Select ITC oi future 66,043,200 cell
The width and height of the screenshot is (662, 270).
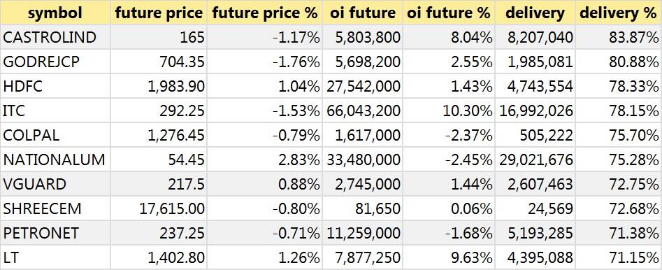(x=362, y=111)
